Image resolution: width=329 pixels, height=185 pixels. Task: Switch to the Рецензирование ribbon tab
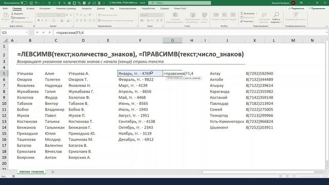[x=127, y=9]
